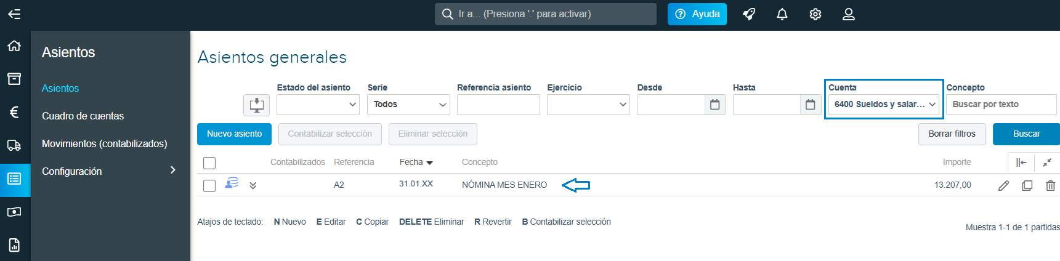Viewport: 1060px width, 261px height.
Task: Click the Nuevo asiento button
Action: [234, 134]
